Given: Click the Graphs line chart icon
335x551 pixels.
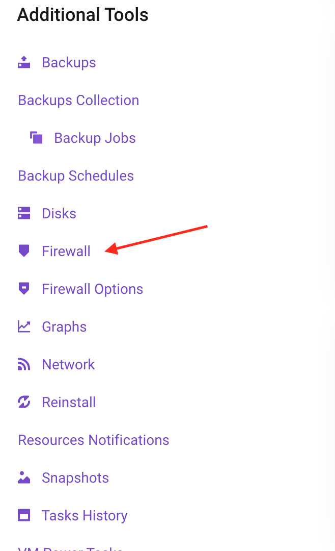Looking at the screenshot, I should [x=24, y=327].
